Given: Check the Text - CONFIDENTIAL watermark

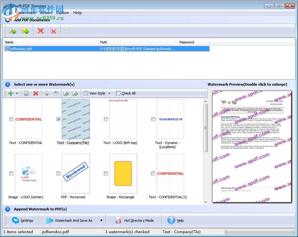Looking at the screenshot, I should pos(11,119).
